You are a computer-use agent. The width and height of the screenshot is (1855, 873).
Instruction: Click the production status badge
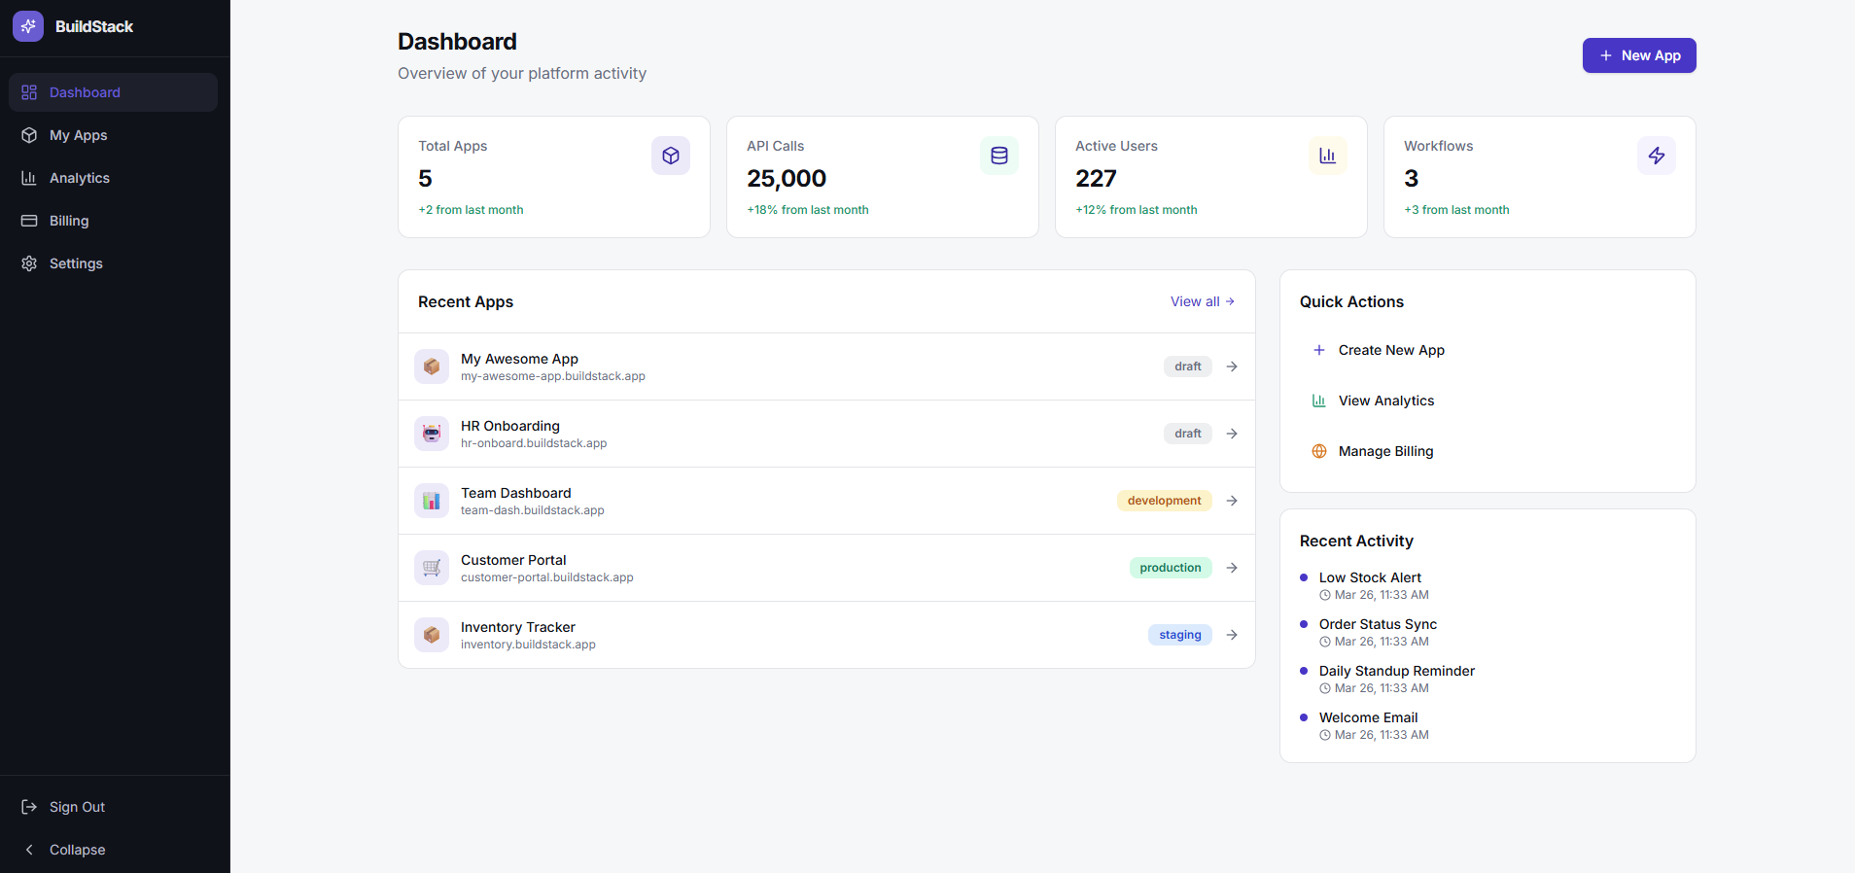tap(1171, 568)
